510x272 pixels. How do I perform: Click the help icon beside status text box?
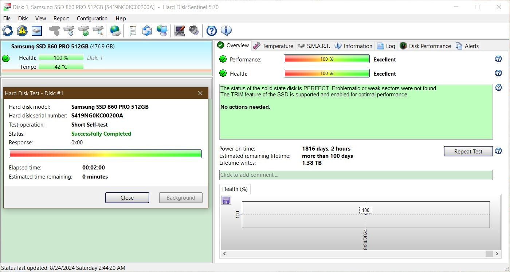499,88
